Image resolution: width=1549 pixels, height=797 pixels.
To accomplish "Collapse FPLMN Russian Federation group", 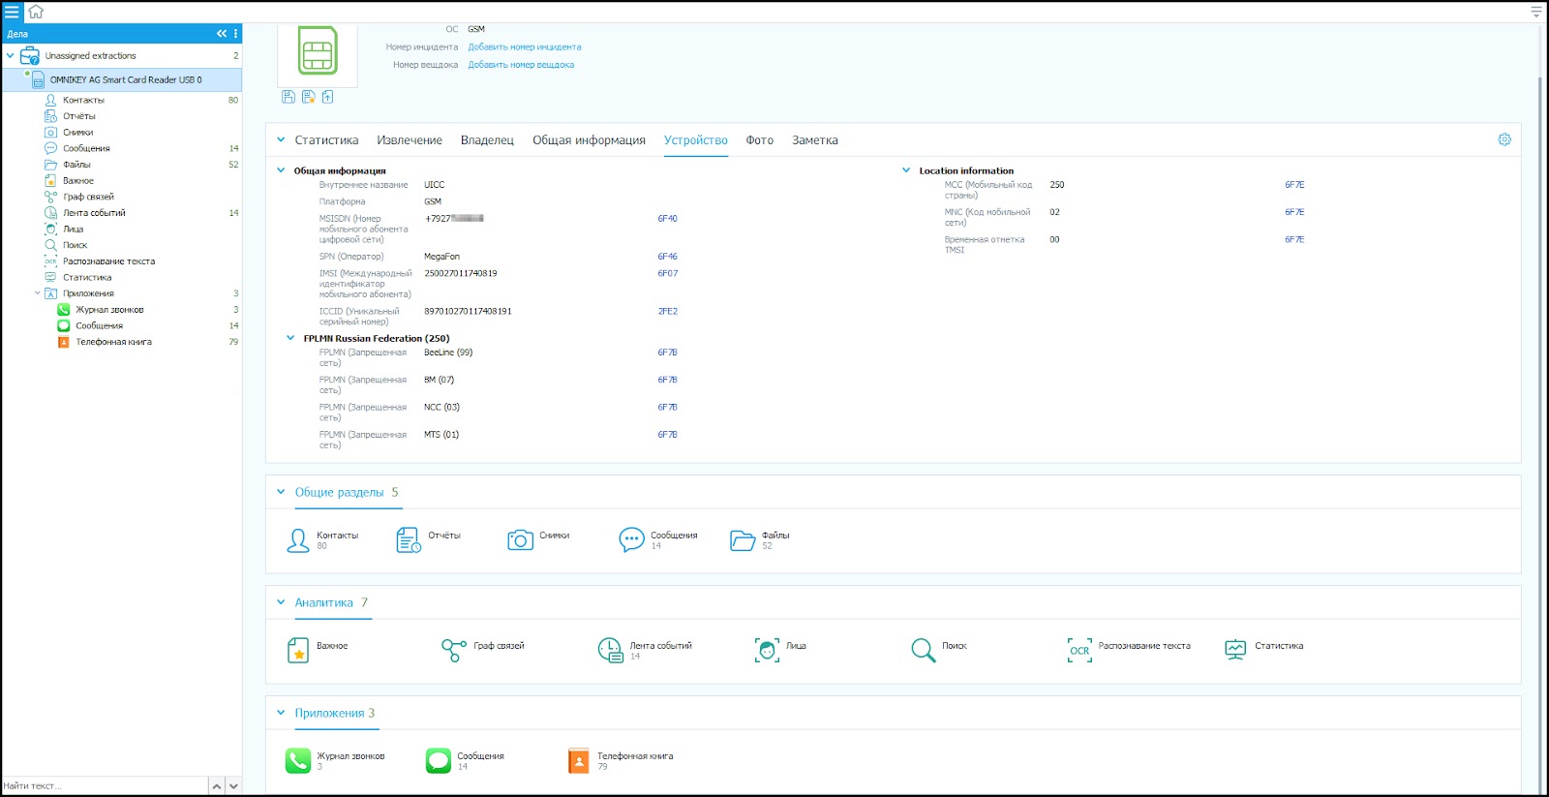I will (x=290, y=338).
